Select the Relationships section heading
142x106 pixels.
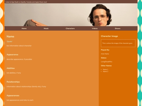click(13, 82)
